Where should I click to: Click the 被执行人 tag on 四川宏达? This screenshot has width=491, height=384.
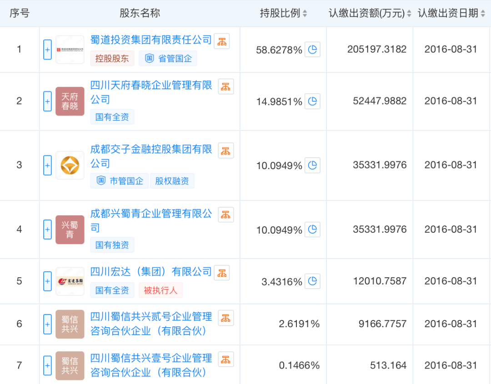pyautogui.click(x=160, y=290)
